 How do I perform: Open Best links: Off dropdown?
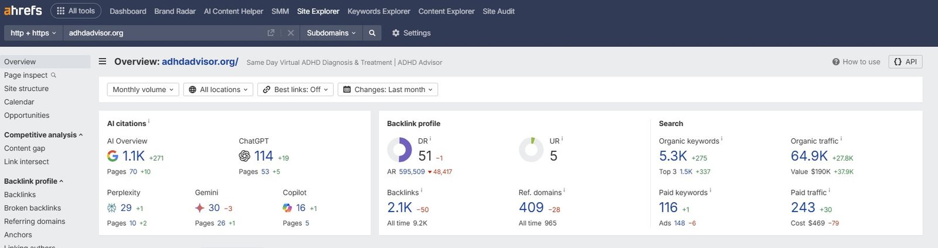click(295, 90)
